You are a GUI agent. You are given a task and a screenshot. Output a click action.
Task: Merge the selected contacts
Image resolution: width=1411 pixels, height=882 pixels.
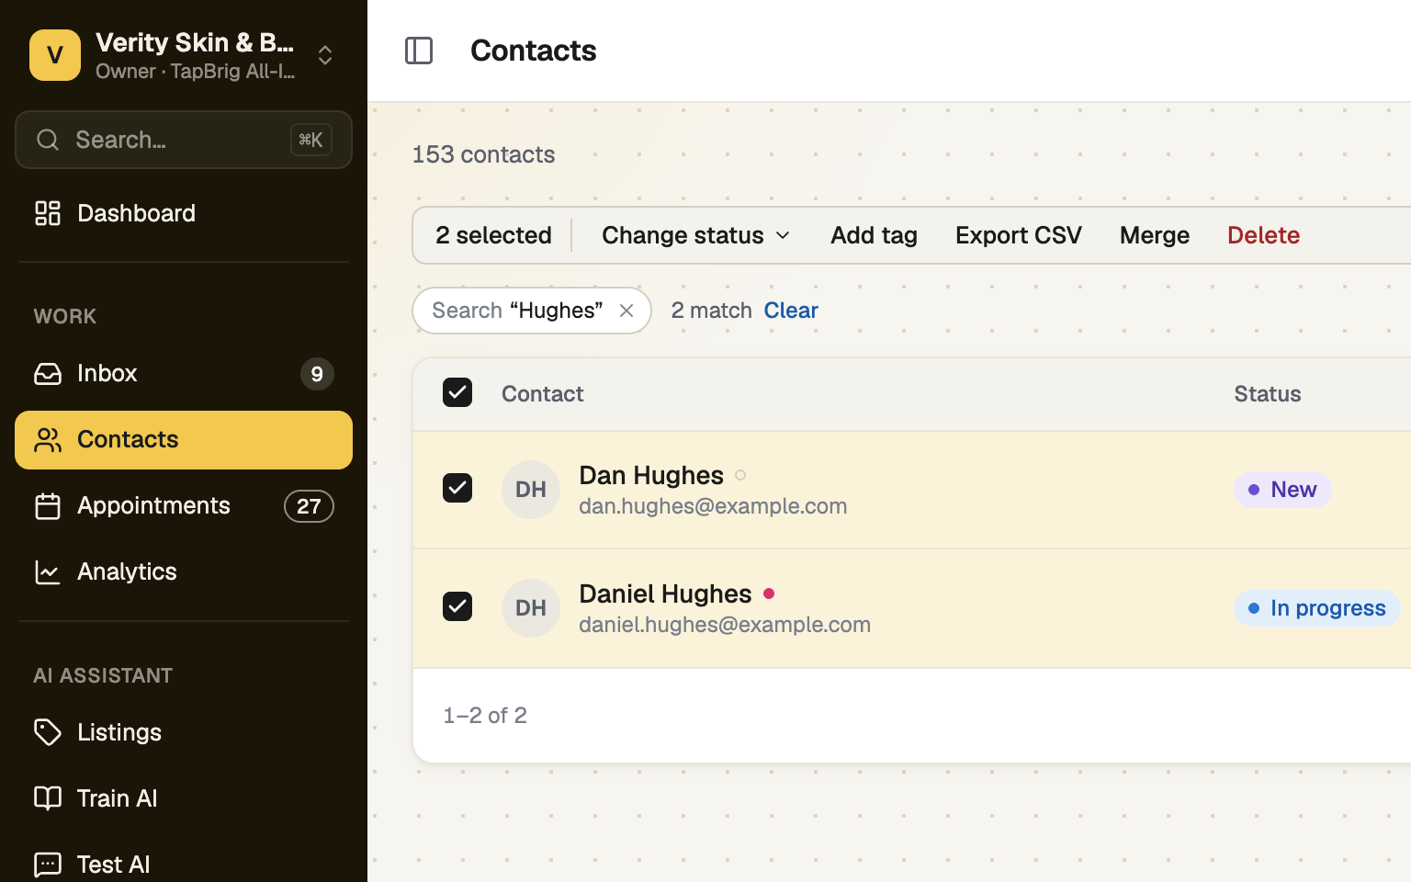[1155, 235]
